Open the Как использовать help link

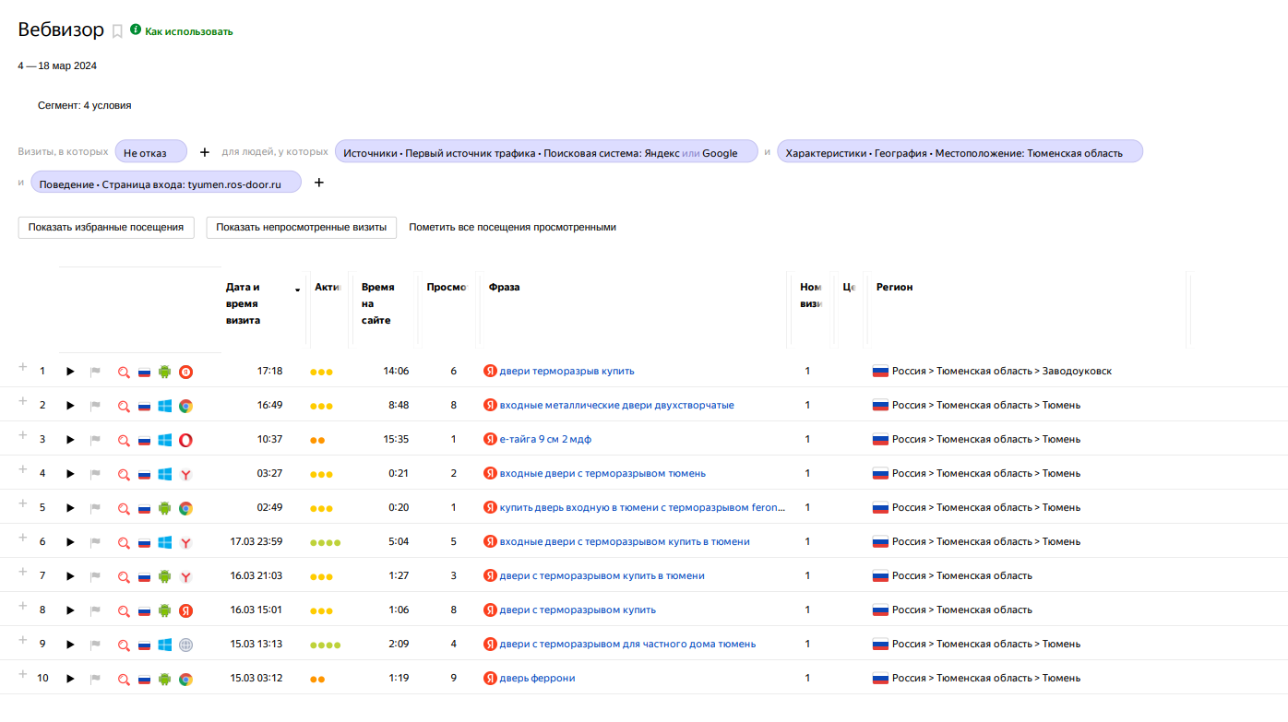(x=188, y=31)
